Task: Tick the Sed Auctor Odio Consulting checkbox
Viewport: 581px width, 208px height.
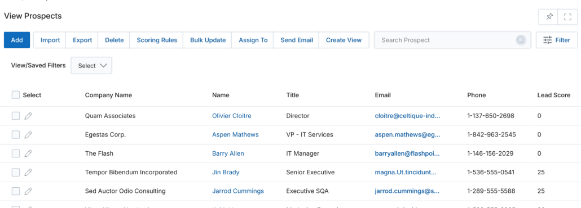Action: click(x=16, y=191)
